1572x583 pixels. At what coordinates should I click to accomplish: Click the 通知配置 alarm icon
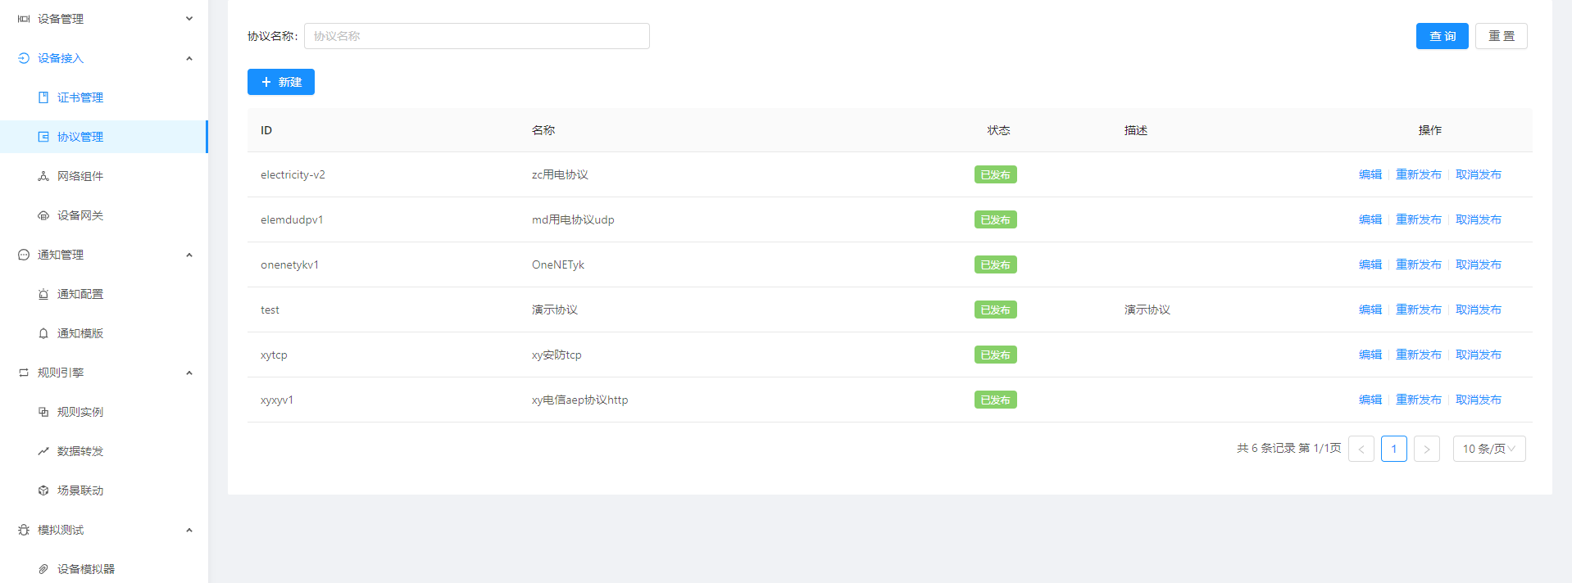pyautogui.click(x=43, y=294)
